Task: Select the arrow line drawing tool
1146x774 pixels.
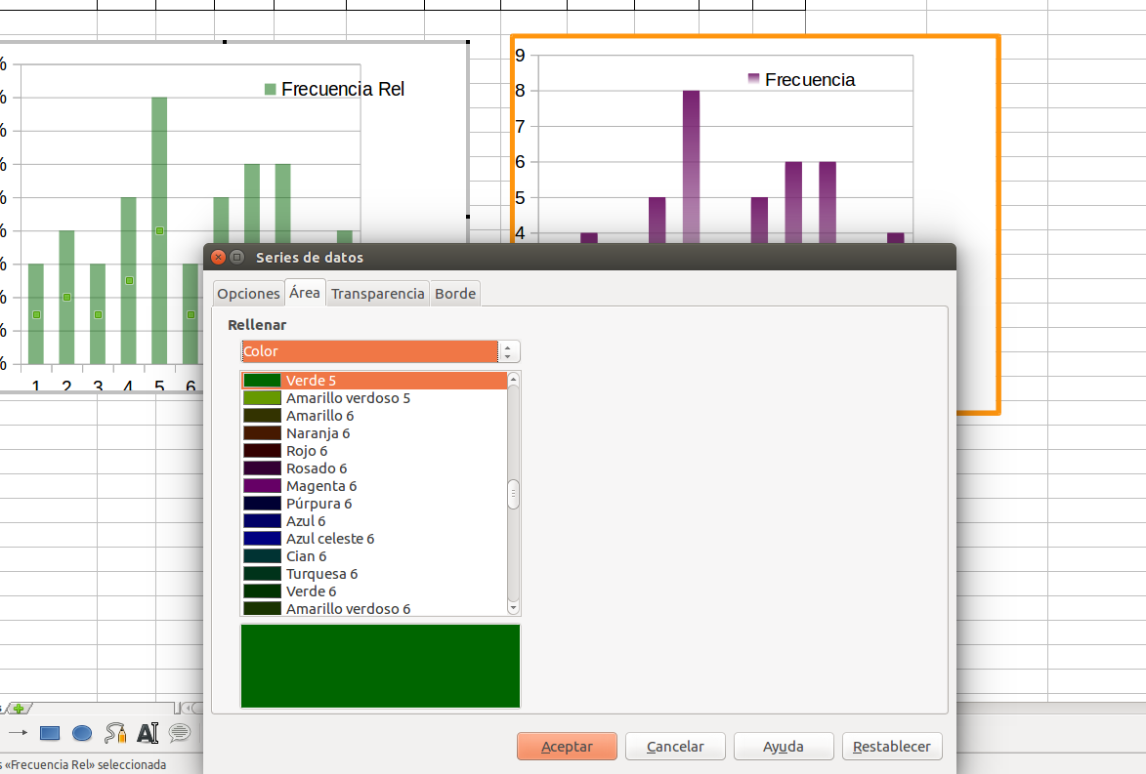Action: 18,732
